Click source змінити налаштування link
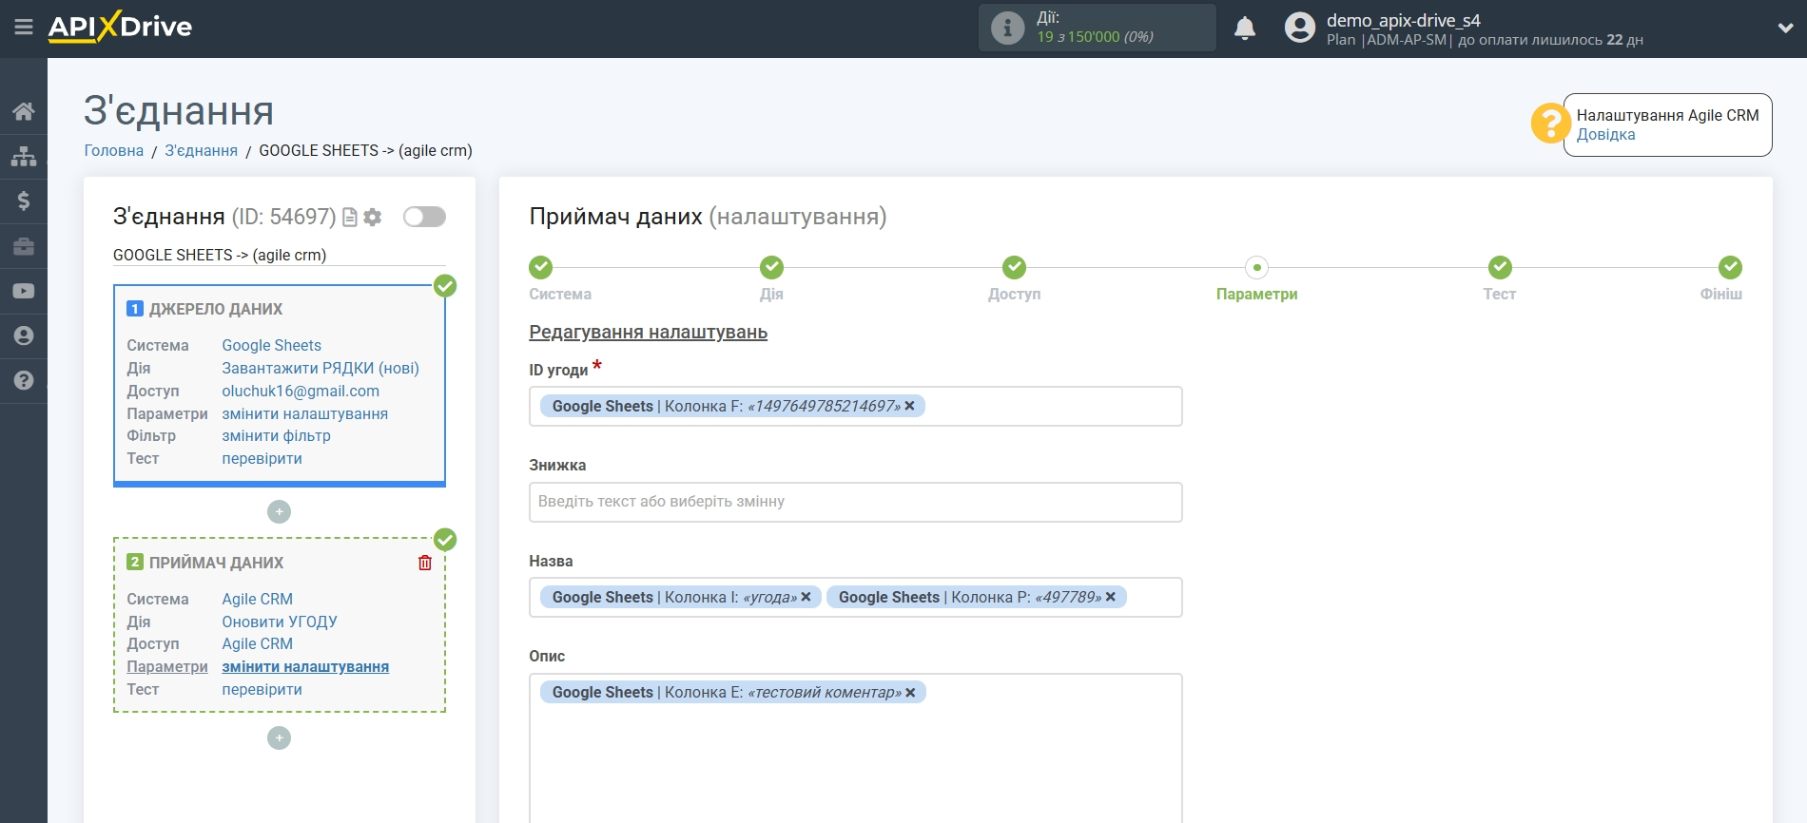The image size is (1807, 823). coord(304,413)
